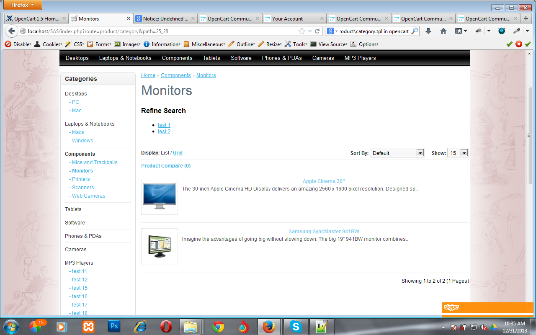Screen dimensions: 536x335
Task: Open the Information menu in Web Developer toolbar
Action: pyautogui.click(x=162, y=44)
